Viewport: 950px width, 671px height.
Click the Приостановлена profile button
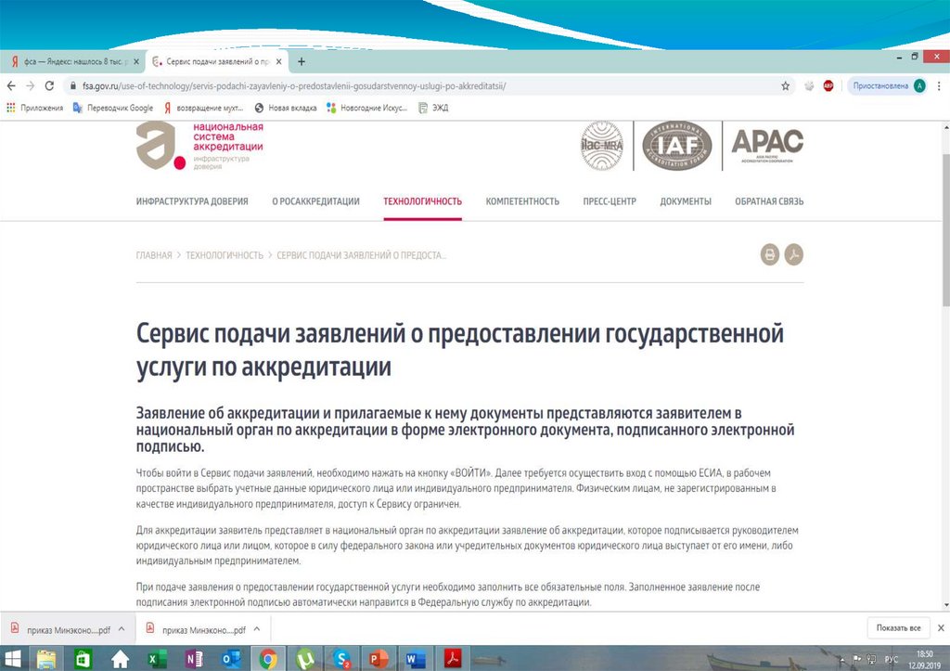(887, 86)
